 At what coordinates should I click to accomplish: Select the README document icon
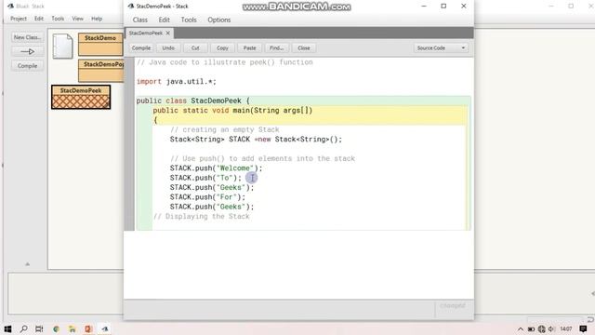click(62, 46)
